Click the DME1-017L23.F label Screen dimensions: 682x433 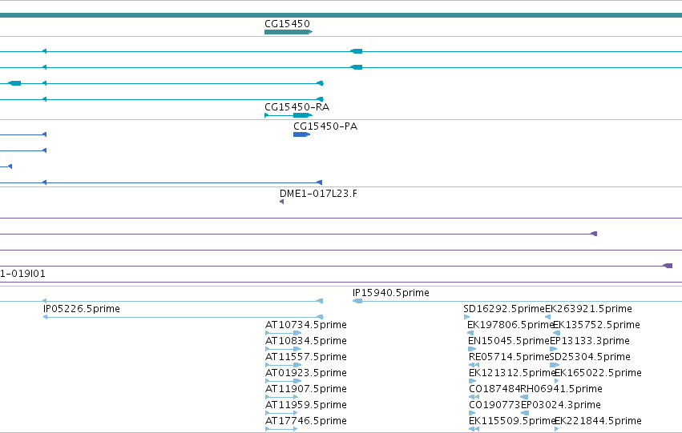click(318, 194)
